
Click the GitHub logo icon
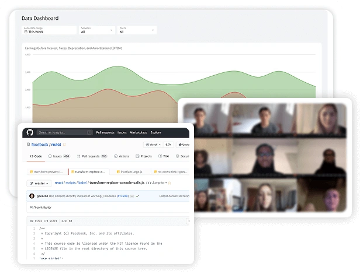(29, 132)
